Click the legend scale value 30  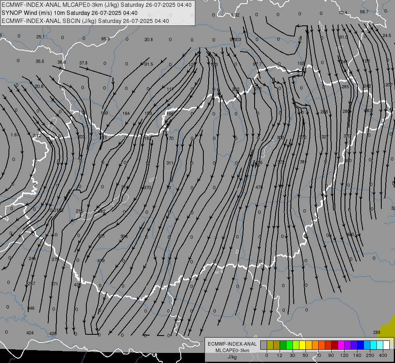293,355
